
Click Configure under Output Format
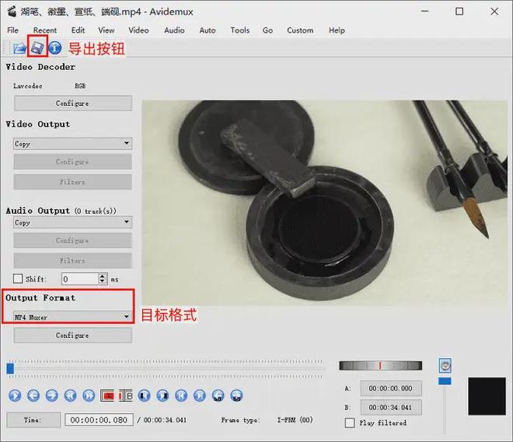[x=72, y=335]
